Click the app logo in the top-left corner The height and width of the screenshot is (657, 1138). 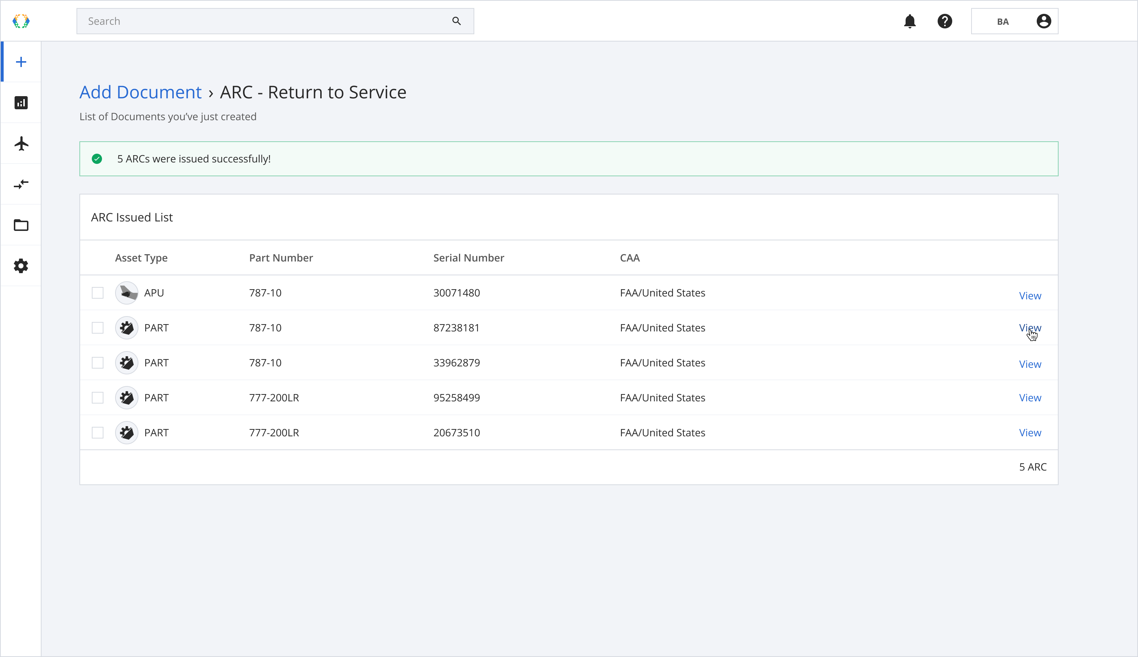21,21
